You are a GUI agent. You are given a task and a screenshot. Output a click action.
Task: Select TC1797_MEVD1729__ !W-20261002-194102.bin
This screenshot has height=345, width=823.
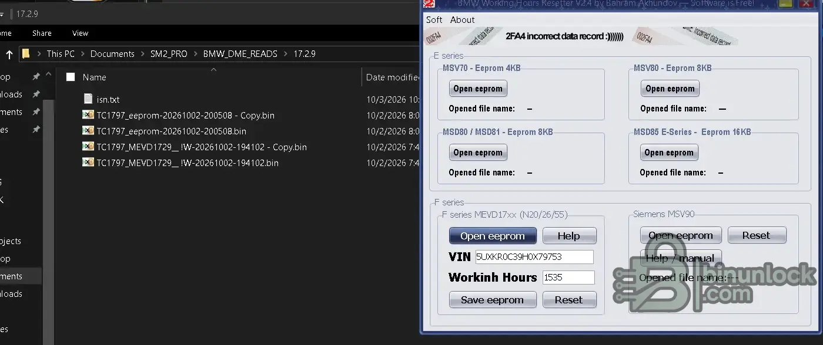(188, 163)
